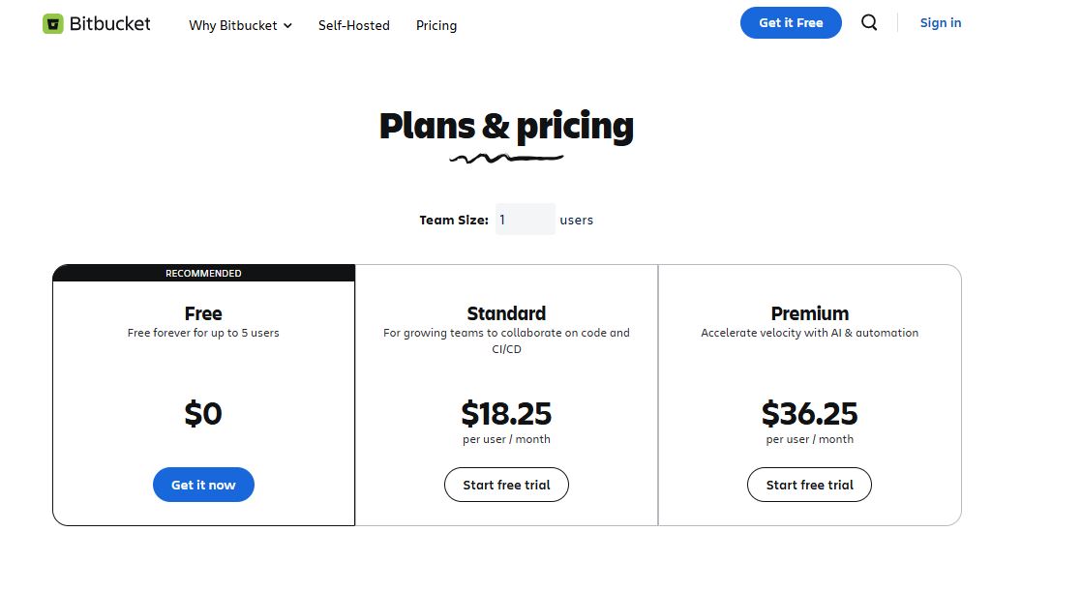Screen dimensions: 1082x591
Task: Start free trial for Premium plan
Action: (x=809, y=485)
